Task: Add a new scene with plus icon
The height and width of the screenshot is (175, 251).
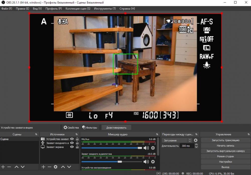Action: click(3, 167)
